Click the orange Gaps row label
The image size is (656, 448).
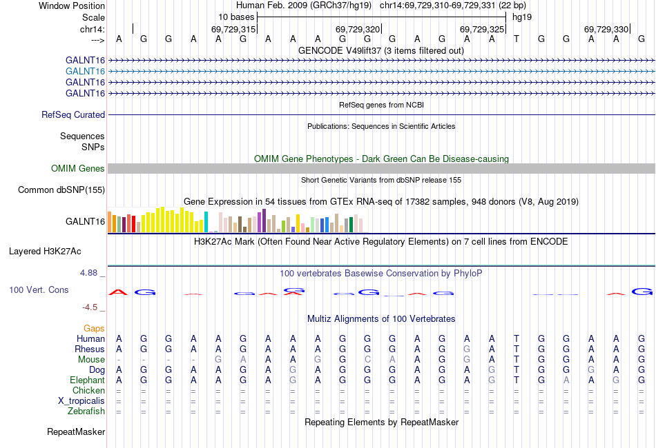(94, 329)
